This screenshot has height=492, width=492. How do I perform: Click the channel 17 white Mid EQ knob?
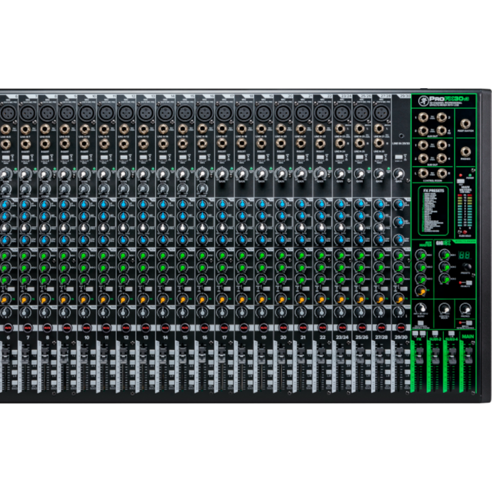point(222,228)
